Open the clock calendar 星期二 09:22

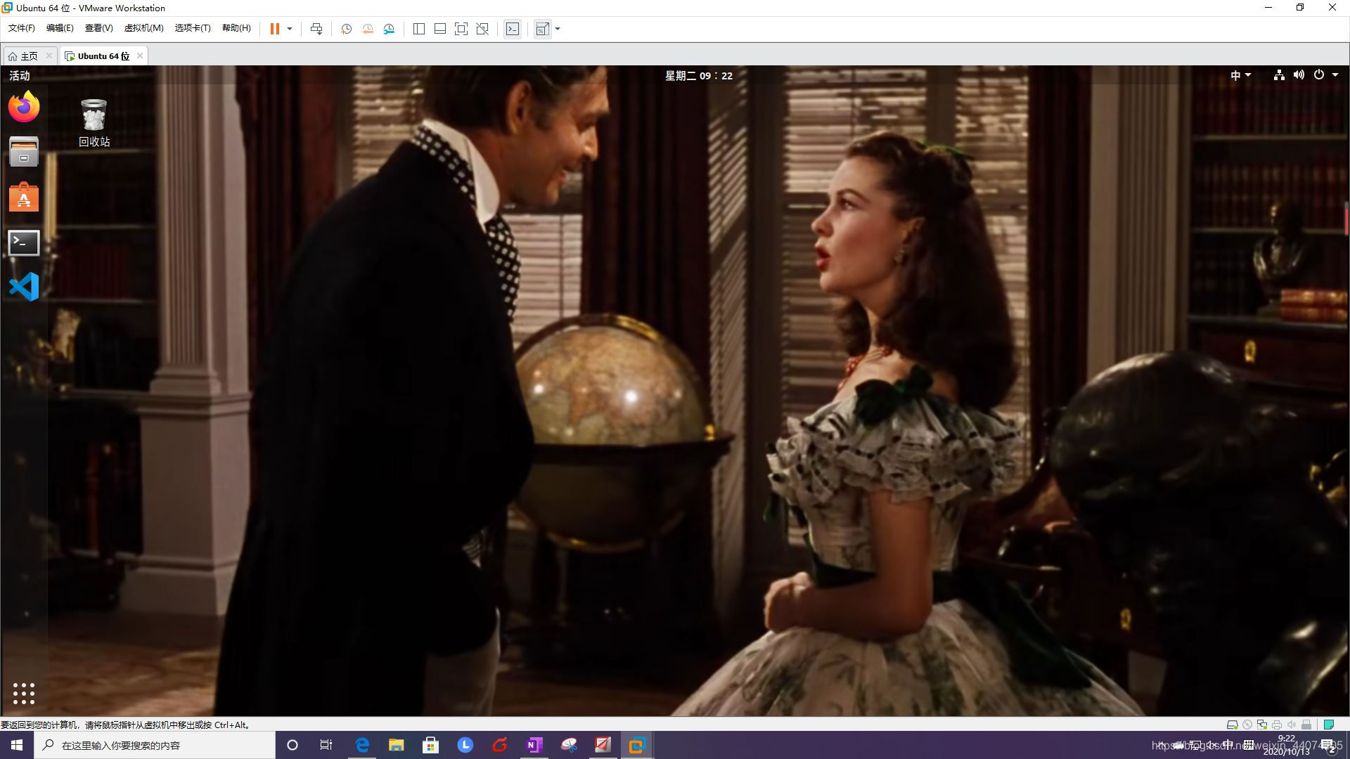click(699, 76)
